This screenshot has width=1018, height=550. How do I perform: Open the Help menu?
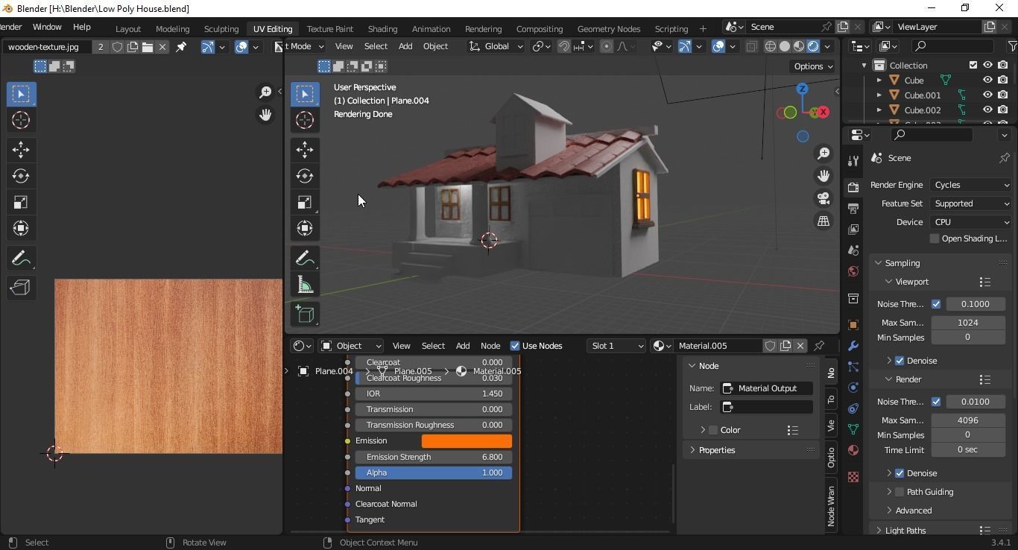tap(82, 27)
